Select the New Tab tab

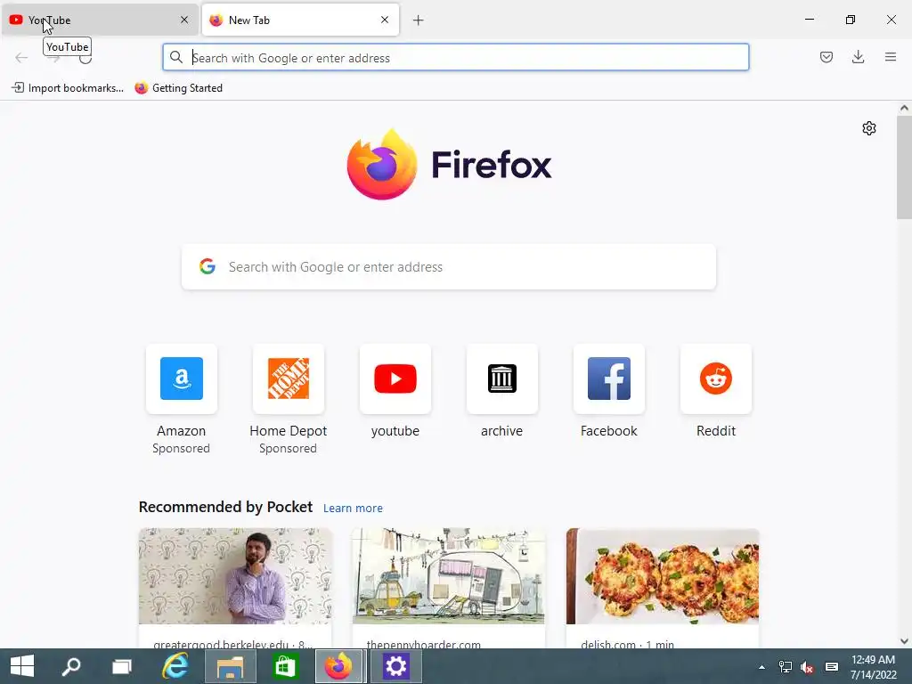tap(300, 20)
